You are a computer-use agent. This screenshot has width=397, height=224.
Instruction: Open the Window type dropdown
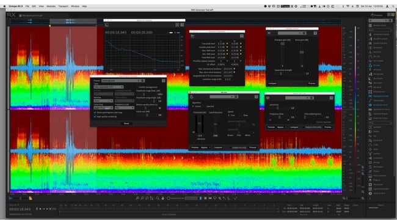click(103, 101)
